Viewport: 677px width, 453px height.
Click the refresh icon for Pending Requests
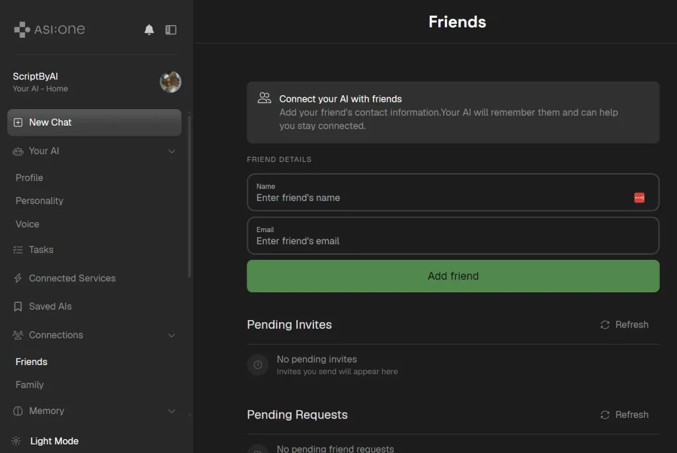coord(604,415)
